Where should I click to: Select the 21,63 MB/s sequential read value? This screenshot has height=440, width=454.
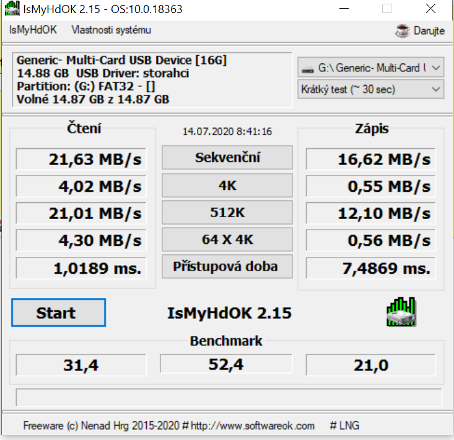pos(81,159)
